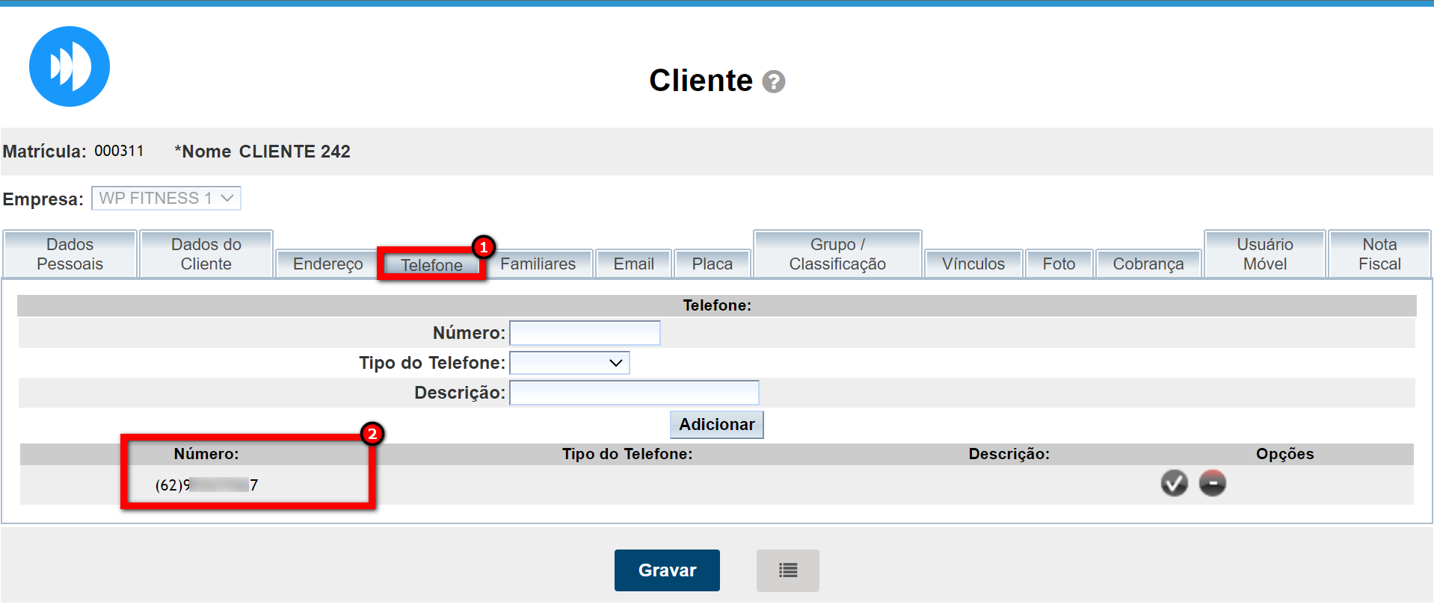Focus the Descrição text field

[634, 393]
